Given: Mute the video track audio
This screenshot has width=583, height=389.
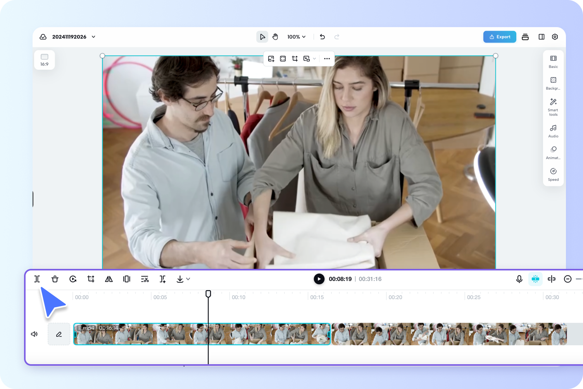Looking at the screenshot, I should 34,334.
